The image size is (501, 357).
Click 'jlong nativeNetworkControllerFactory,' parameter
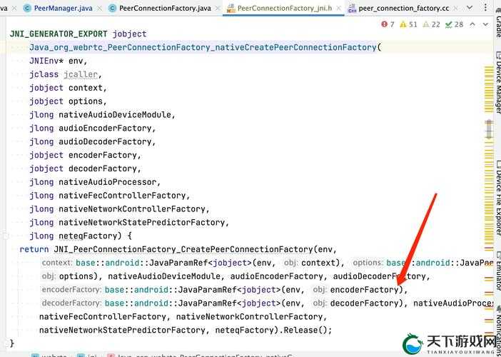coord(119,208)
